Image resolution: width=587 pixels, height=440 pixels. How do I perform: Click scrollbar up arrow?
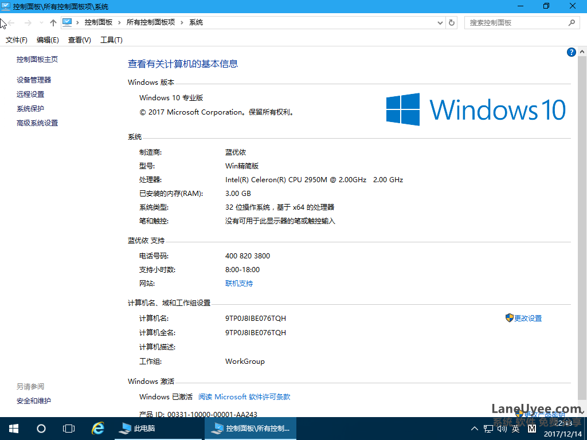click(582, 52)
